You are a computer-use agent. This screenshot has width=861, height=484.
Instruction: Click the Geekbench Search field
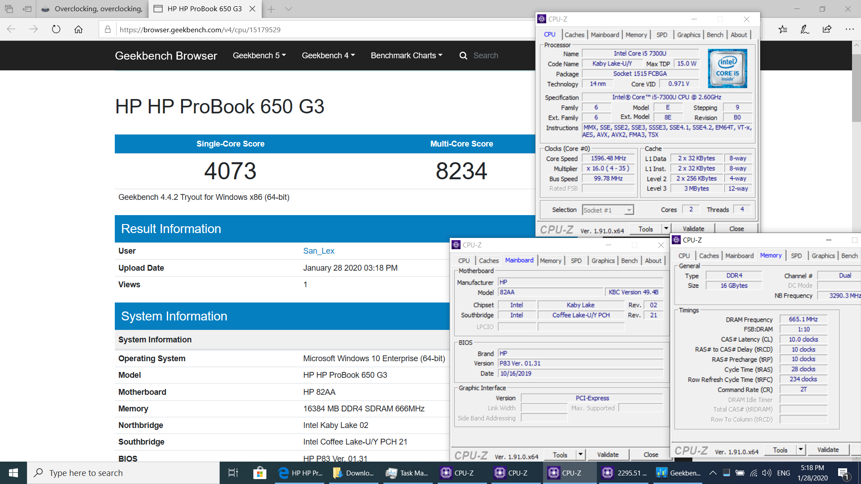click(486, 56)
